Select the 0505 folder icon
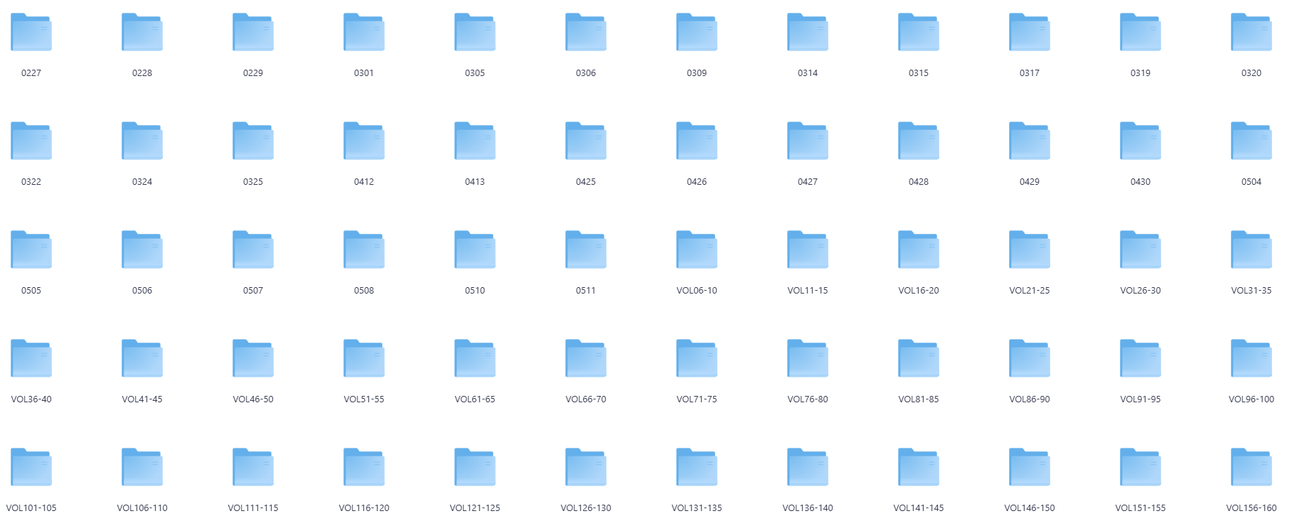The image size is (1297, 521). point(31,249)
